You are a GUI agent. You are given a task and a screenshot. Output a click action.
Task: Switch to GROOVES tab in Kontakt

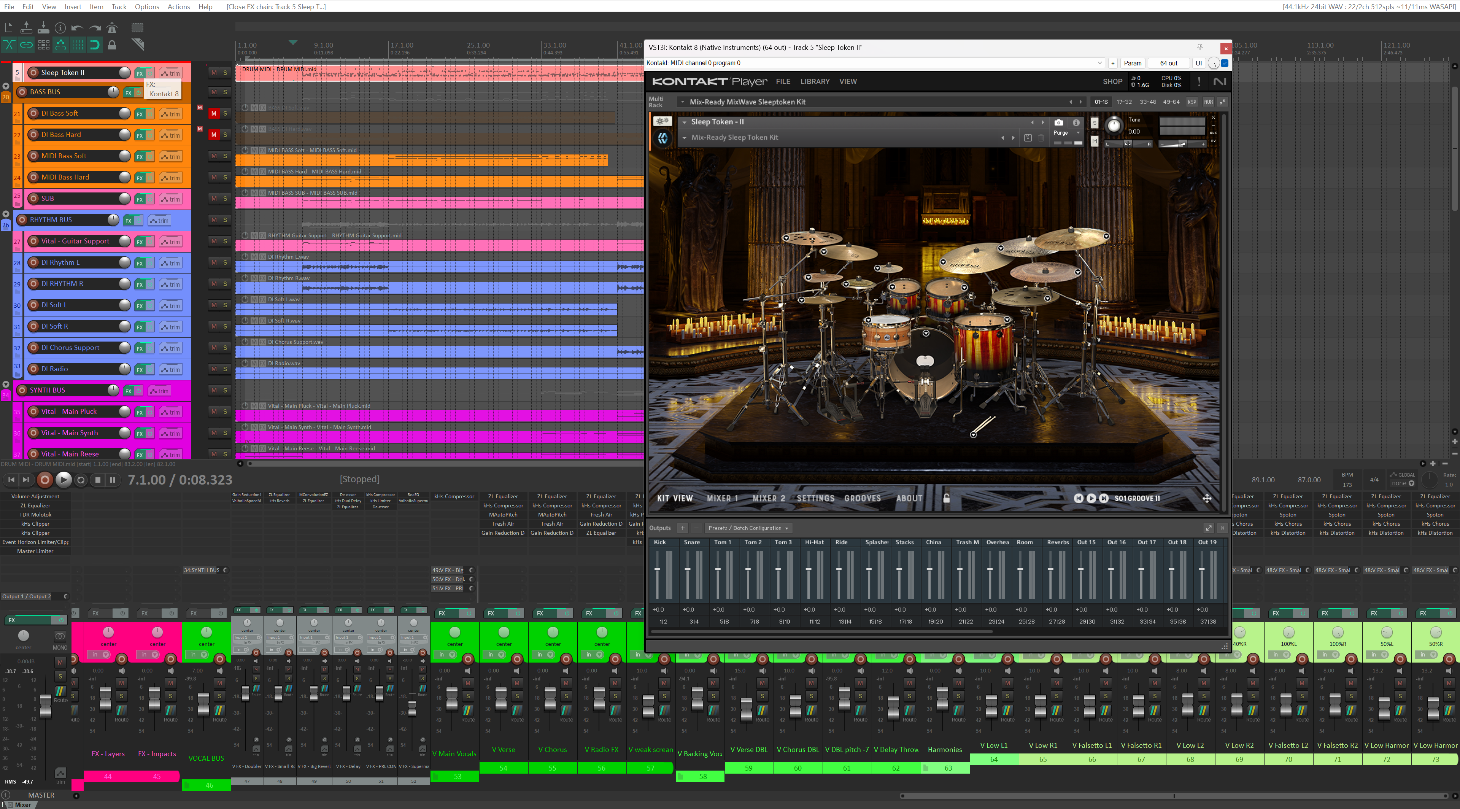(x=863, y=498)
